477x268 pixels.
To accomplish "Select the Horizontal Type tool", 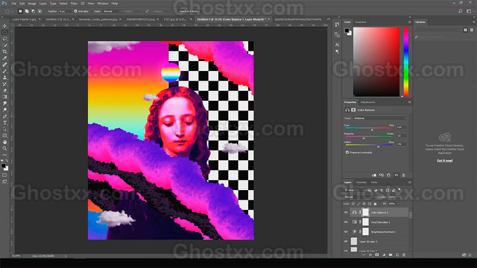I will (4, 123).
